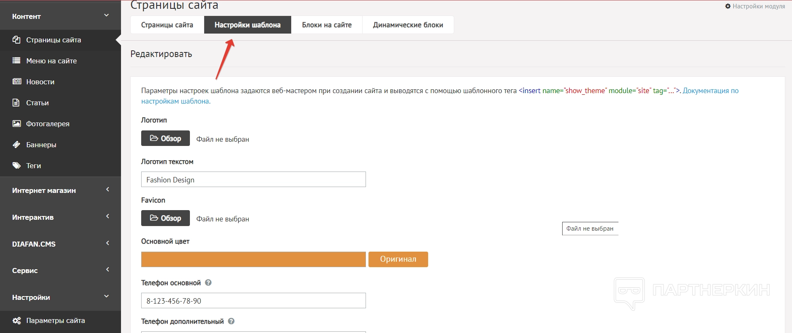Viewport: 792px width, 333px height.
Task: Open the Настройки модуля link
Action: tap(755, 6)
